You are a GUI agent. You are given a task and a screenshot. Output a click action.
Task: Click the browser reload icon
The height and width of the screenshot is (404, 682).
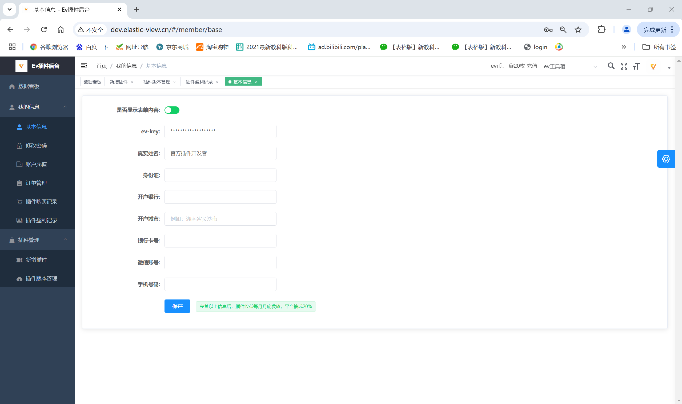coord(44,29)
